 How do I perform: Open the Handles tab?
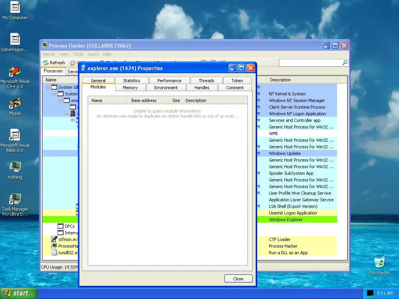pos(202,88)
